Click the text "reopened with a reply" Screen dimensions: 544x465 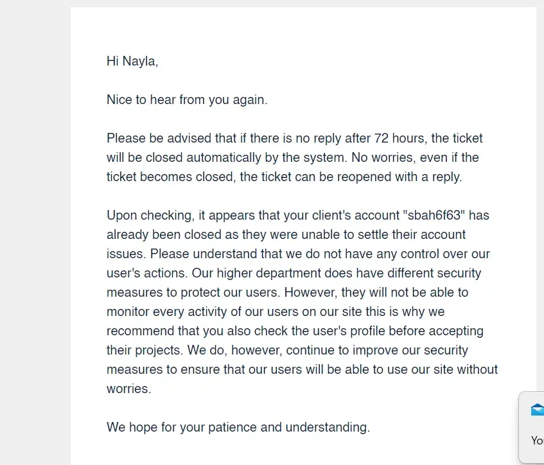click(x=399, y=177)
